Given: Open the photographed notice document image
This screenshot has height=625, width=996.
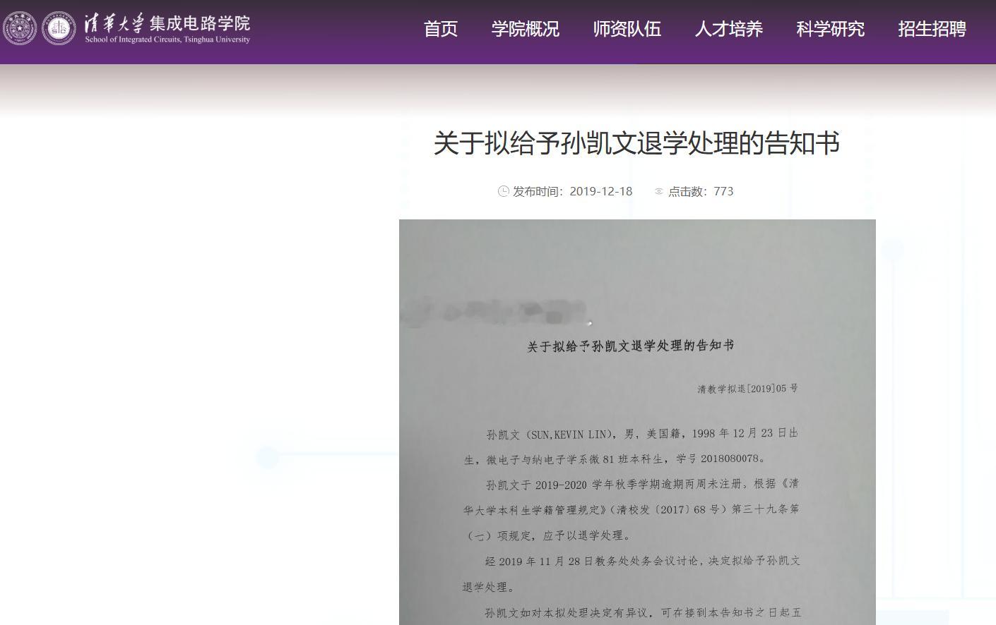Looking at the screenshot, I should pyautogui.click(x=637, y=422).
